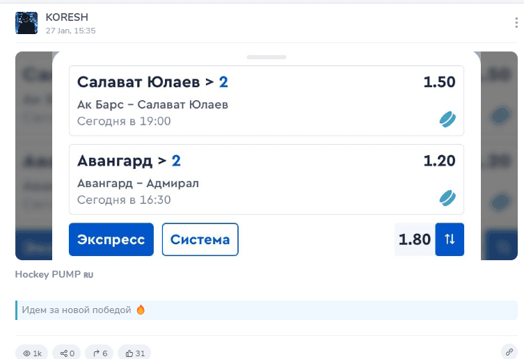Screen dimensions: 524x359
Task: Open the Авангард > 2 bet card
Action: pos(267,179)
